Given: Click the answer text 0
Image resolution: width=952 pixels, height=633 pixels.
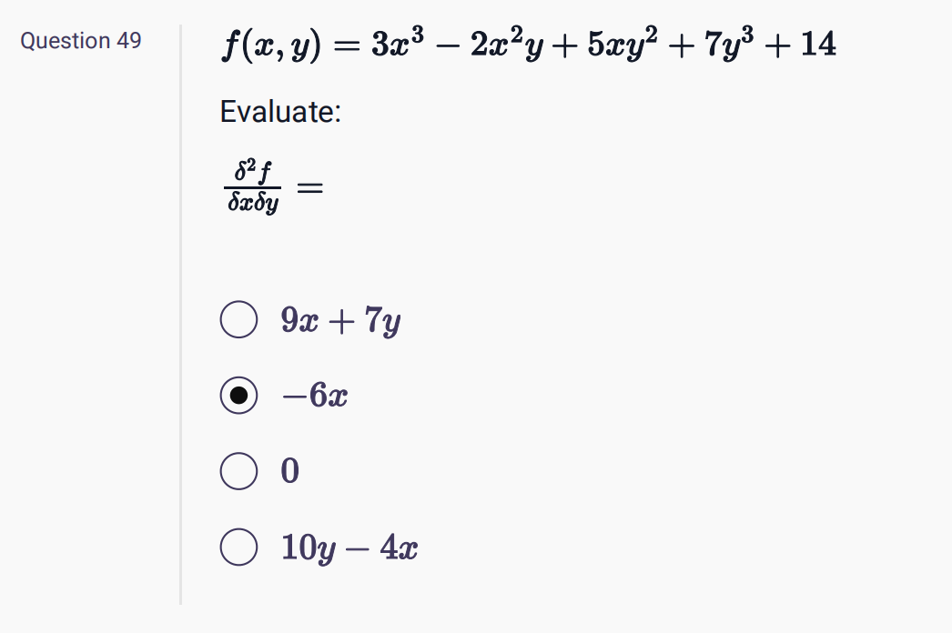Looking at the screenshot, I should click(289, 471).
